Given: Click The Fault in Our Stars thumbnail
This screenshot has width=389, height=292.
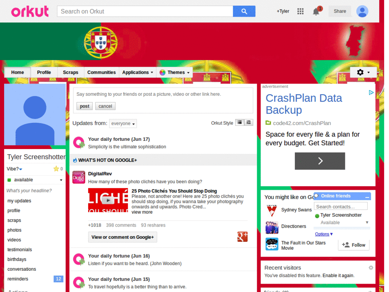Looking at the screenshot, I should 272,244.
